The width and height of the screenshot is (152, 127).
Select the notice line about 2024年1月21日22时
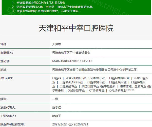click(x=39, y=3)
